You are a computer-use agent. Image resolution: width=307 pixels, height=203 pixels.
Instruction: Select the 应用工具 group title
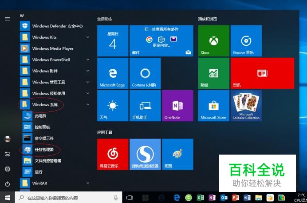105,132
